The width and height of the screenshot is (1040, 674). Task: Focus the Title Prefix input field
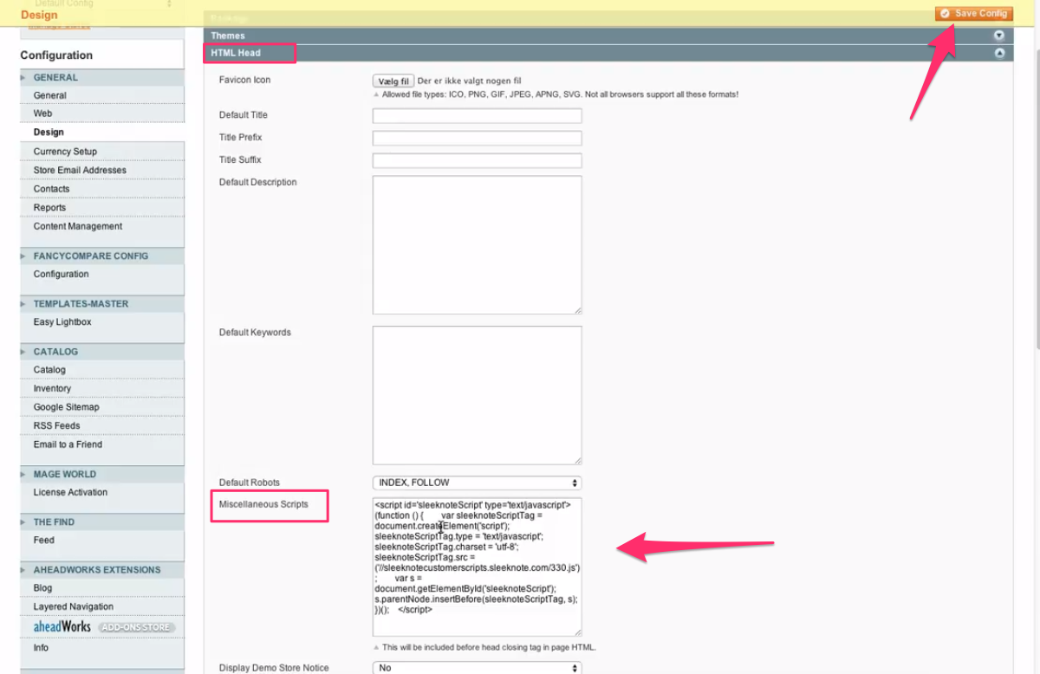click(477, 138)
